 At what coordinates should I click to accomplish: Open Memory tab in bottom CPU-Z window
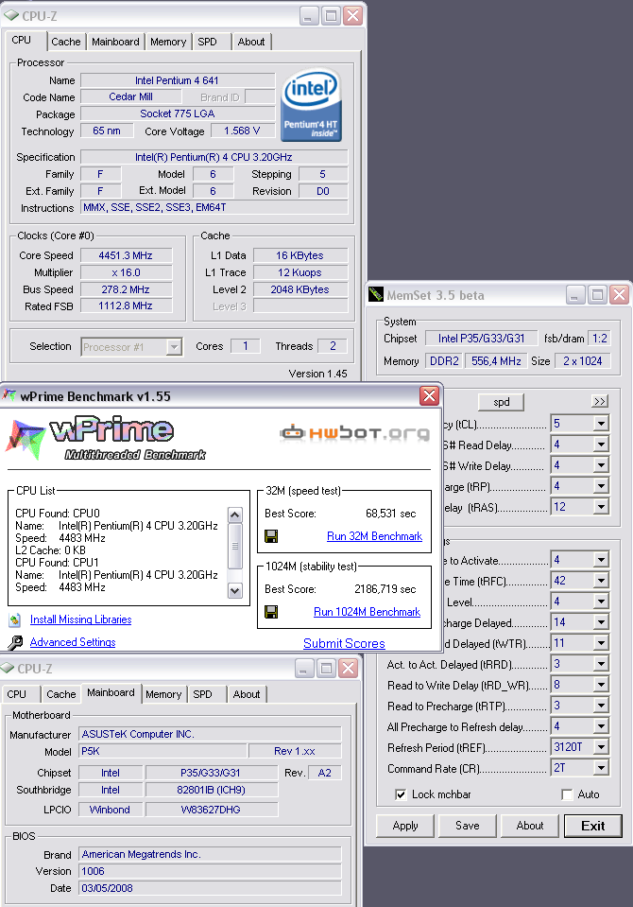pyautogui.click(x=163, y=694)
